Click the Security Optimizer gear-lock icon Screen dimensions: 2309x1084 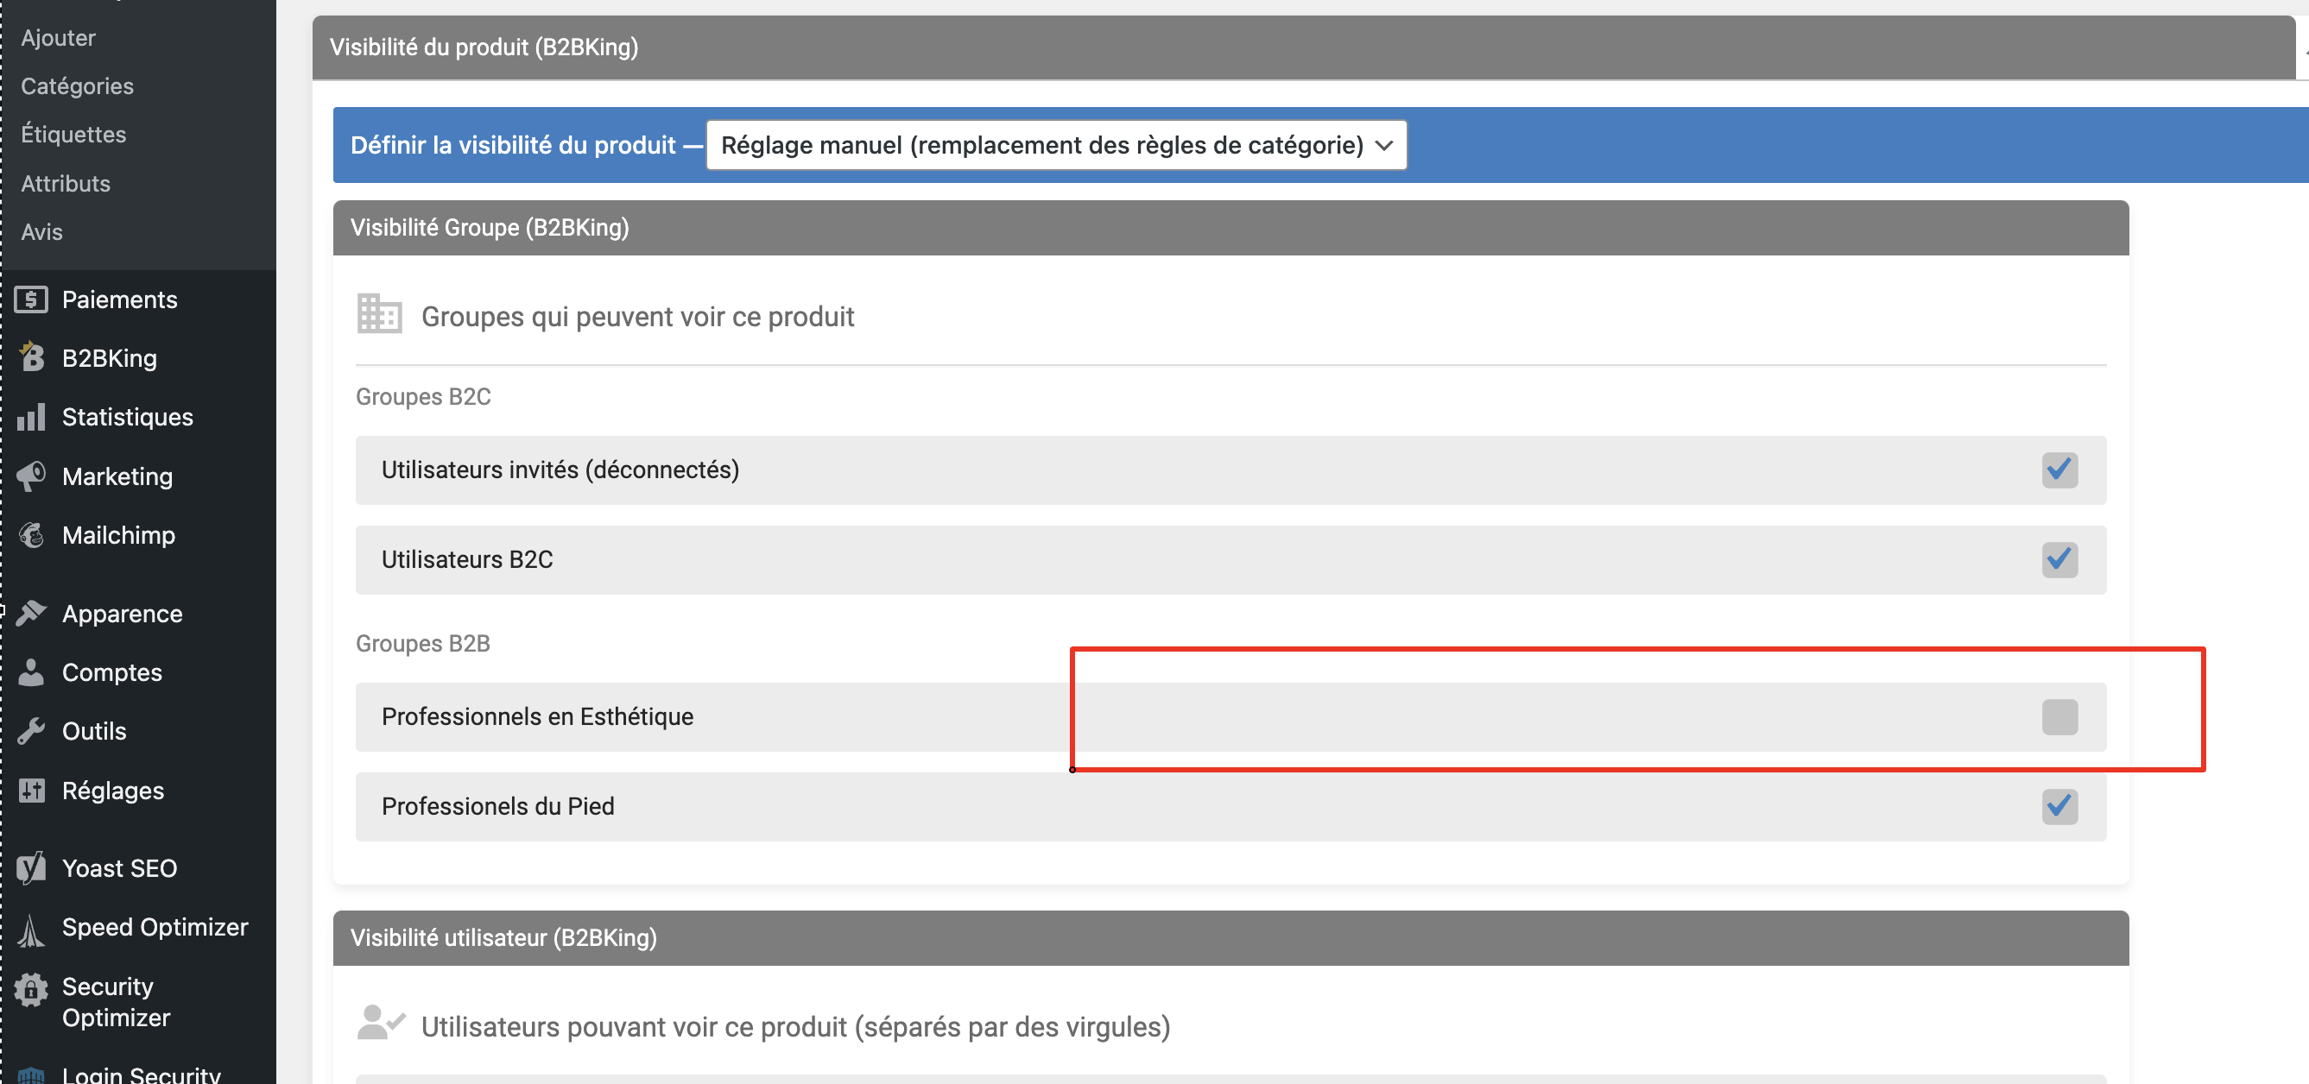click(31, 989)
